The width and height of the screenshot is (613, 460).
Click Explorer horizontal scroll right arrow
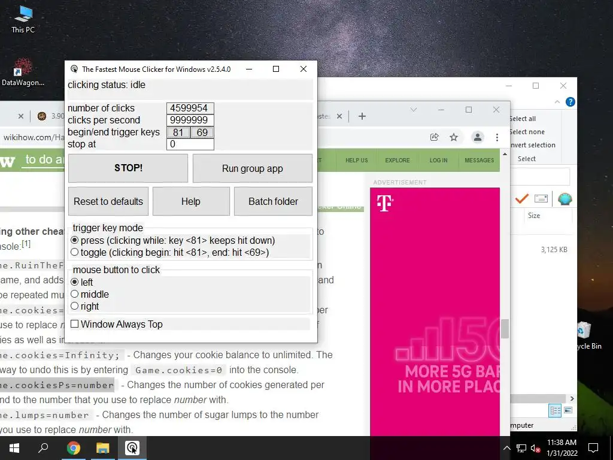click(572, 398)
